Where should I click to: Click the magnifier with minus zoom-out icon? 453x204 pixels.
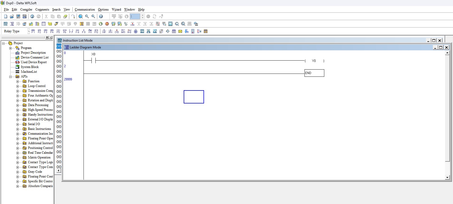click(x=93, y=16)
